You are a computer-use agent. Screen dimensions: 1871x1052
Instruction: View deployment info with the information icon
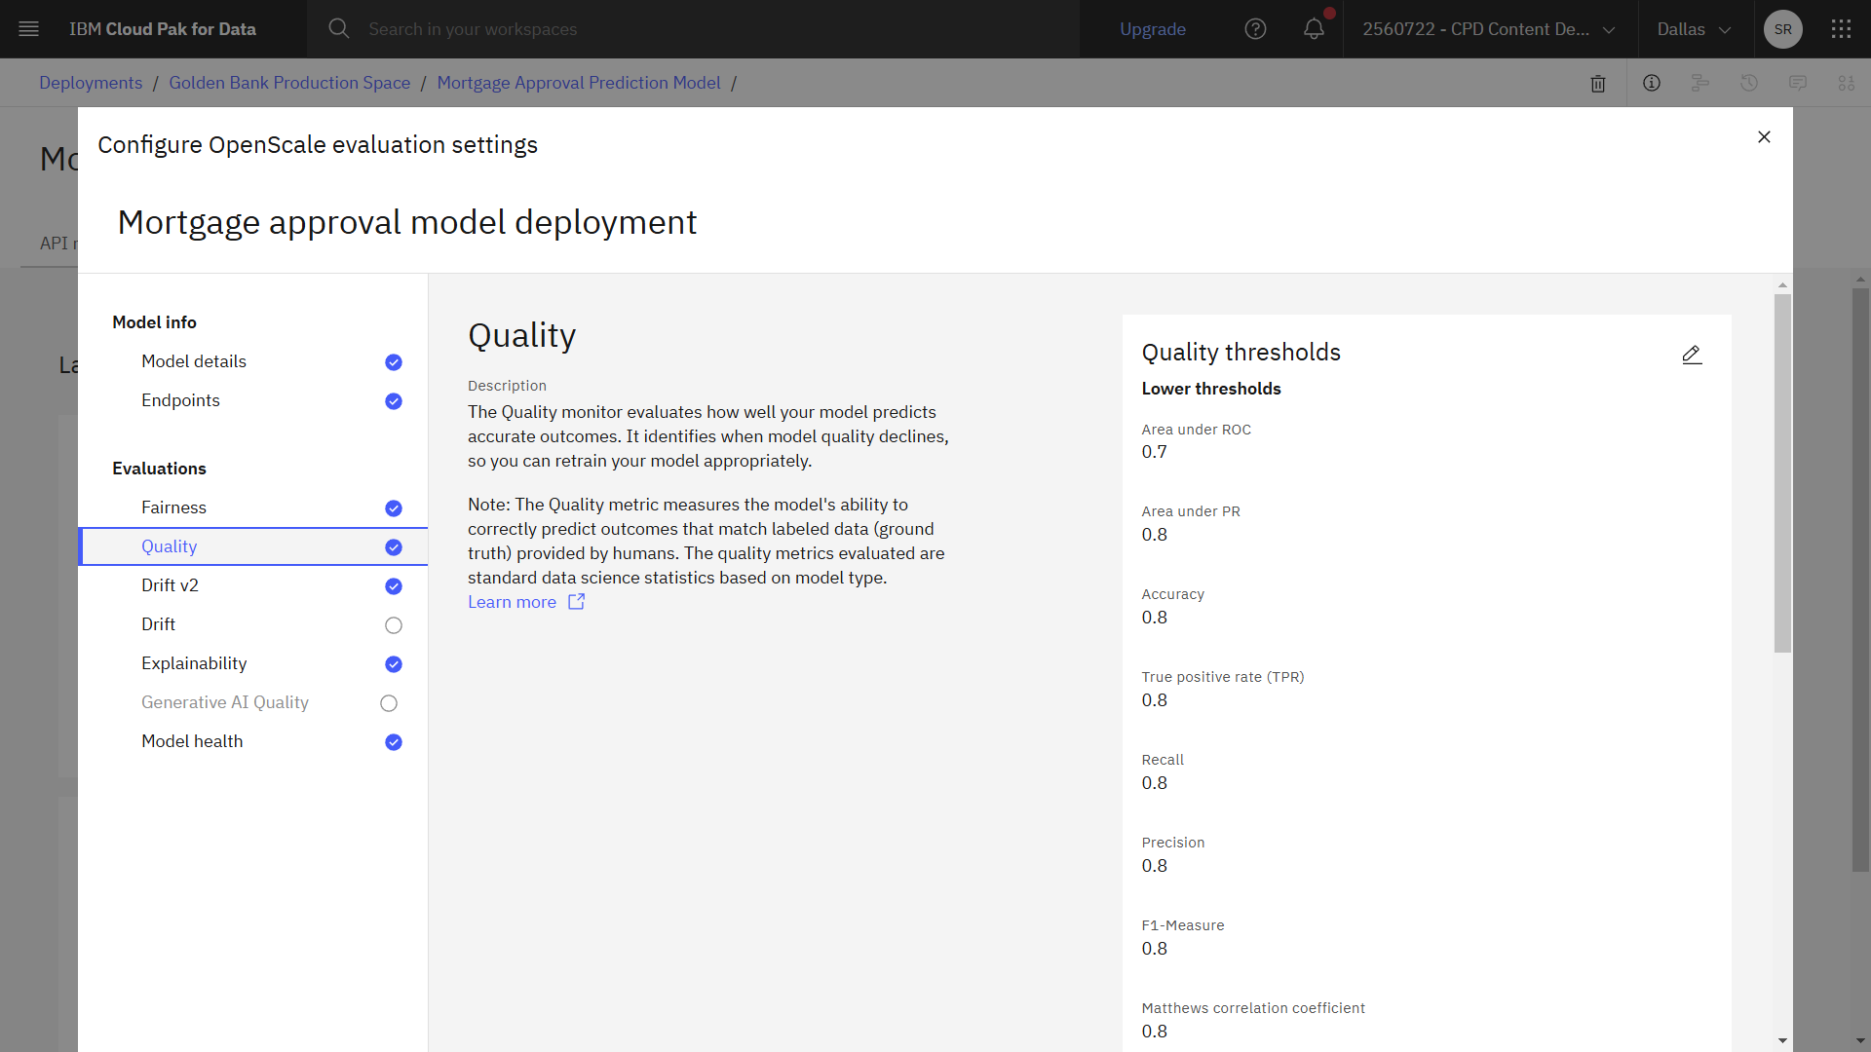(1652, 83)
